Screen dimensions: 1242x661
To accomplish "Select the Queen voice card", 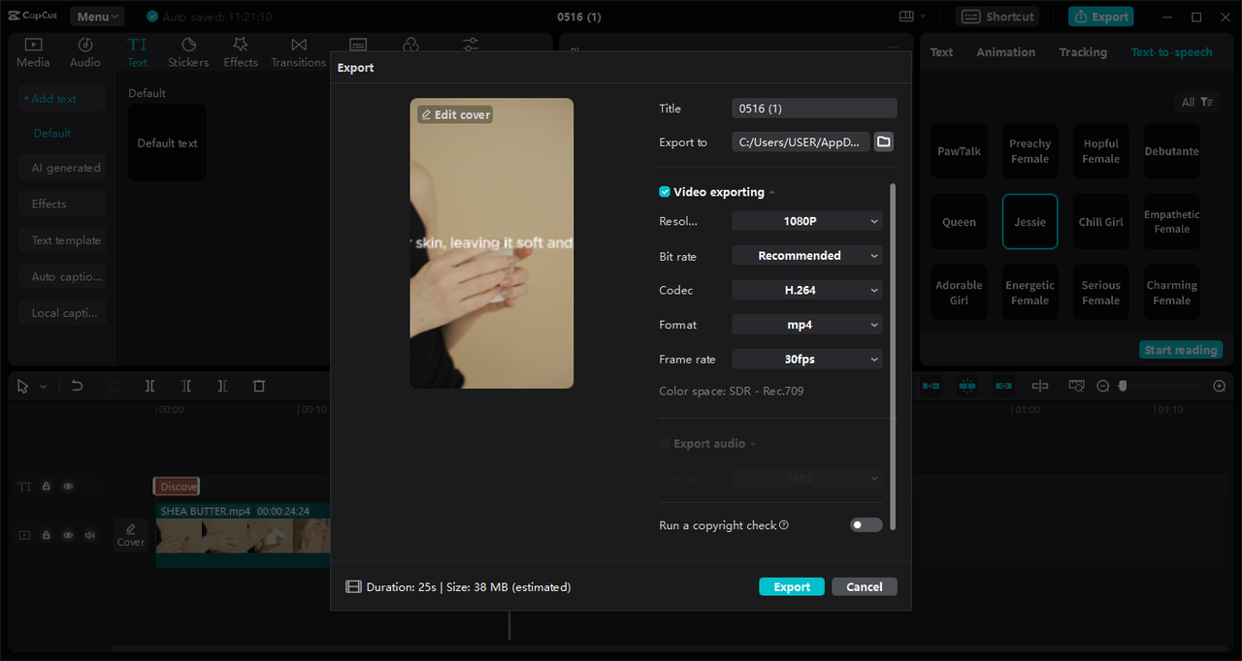I will click(959, 222).
